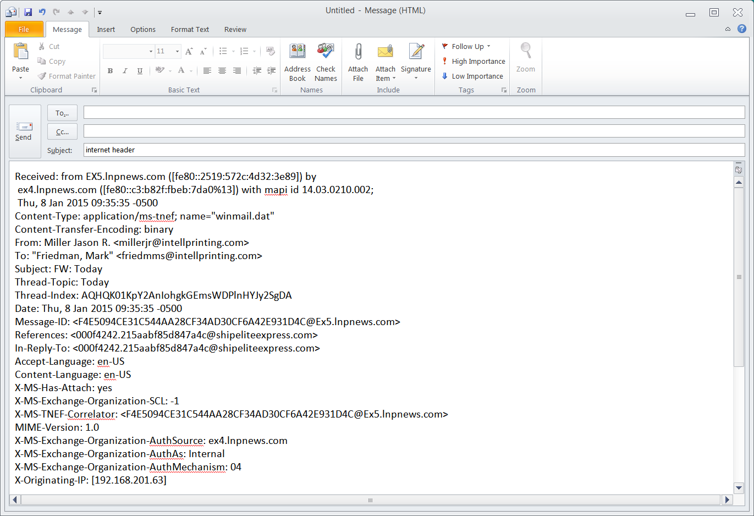The image size is (754, 516).
Task: Open the font size dropdown
Action: [x=177, y=51]
